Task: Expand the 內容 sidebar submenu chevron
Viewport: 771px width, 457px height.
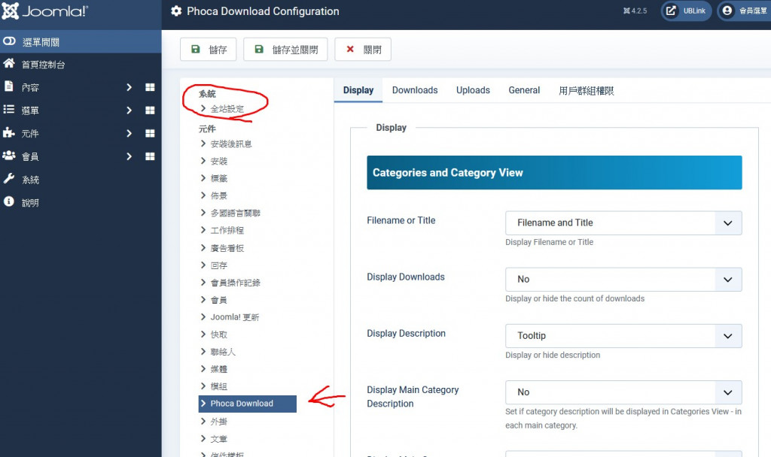Action: point(129,87)
